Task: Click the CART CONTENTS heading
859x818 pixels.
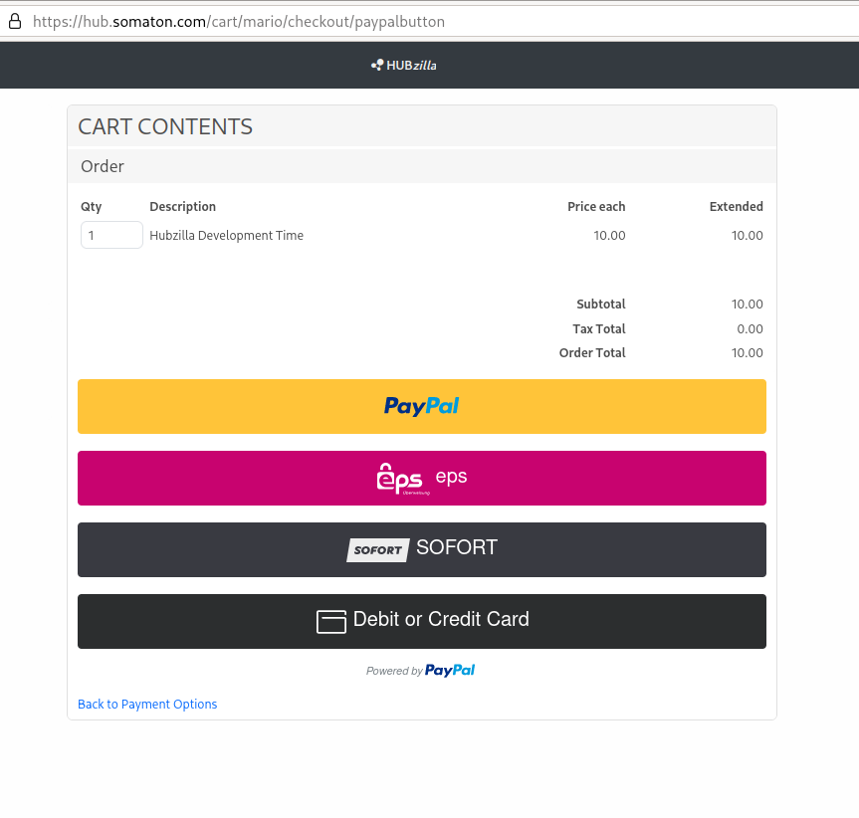Action: (x=165, y=126)
